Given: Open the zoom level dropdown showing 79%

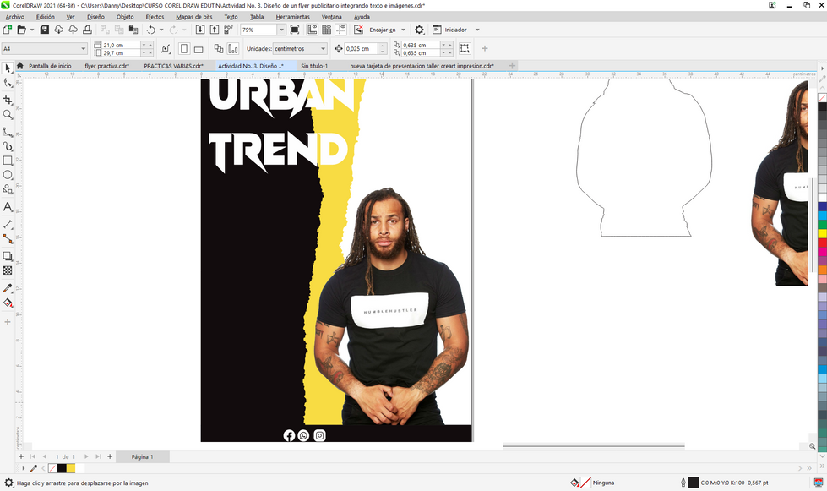Looking at the screenshot, I should point(281,30).
